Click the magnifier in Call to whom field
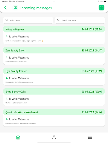 tap(7, 20)
